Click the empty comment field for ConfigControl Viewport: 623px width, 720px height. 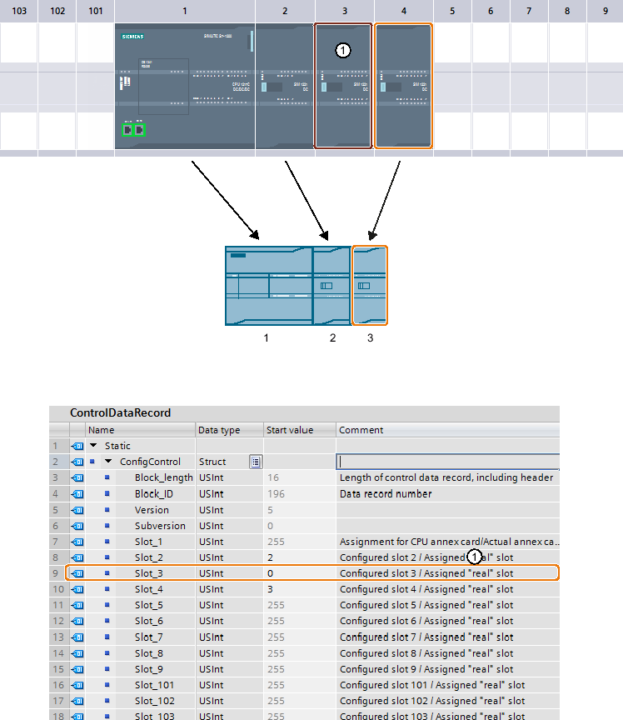pos(447,462)
